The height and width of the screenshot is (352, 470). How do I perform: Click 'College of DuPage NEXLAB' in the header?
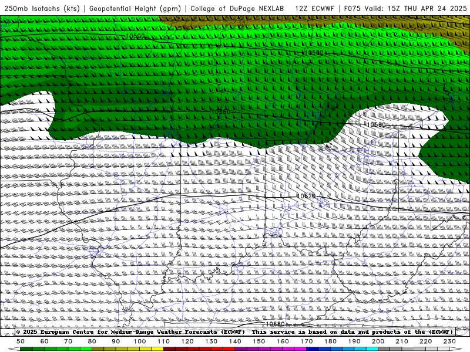point(237,8)
